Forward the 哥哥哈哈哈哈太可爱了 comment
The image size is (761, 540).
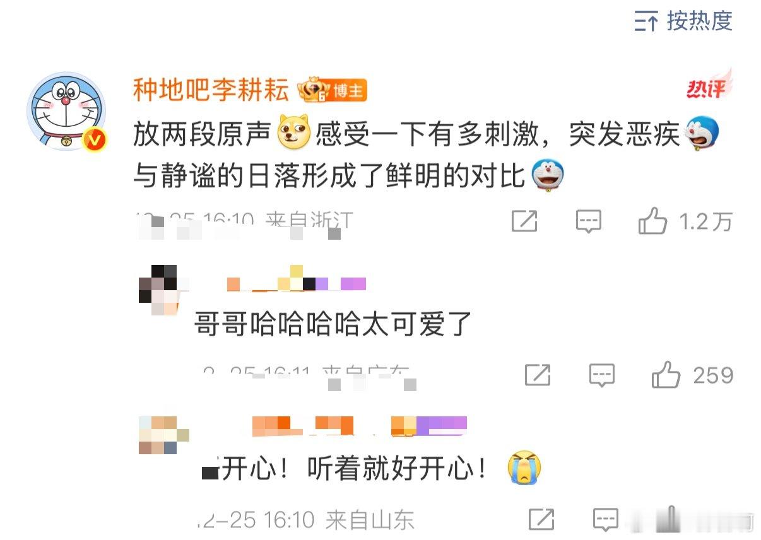538,375
